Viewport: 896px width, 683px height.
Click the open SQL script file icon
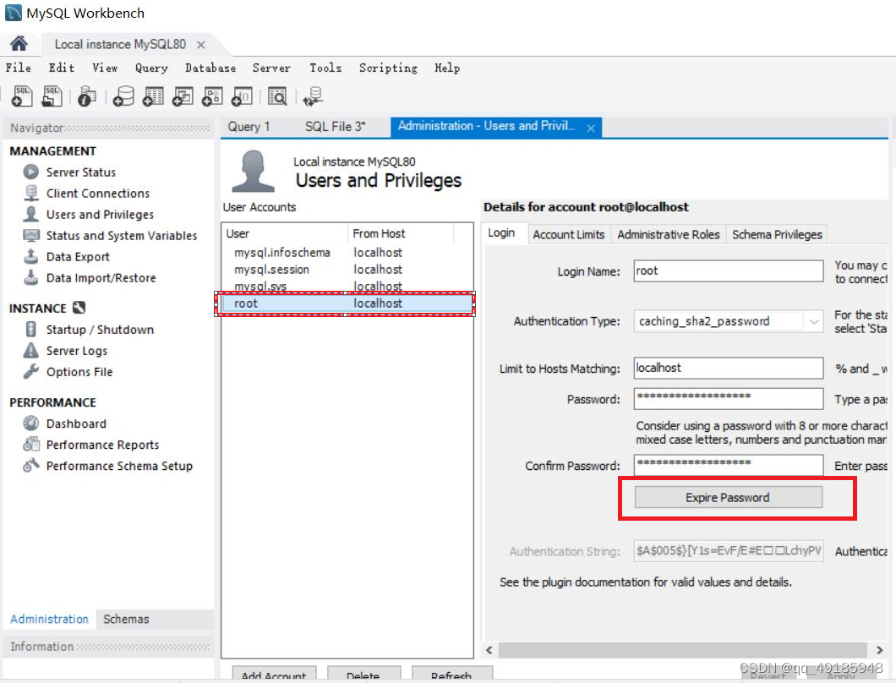click(x=51, y=96)
